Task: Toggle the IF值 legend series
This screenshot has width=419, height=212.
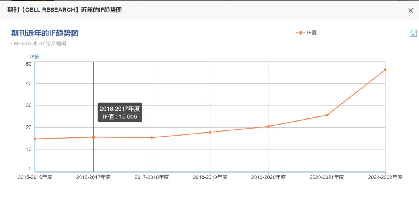Action: [306, 33]
